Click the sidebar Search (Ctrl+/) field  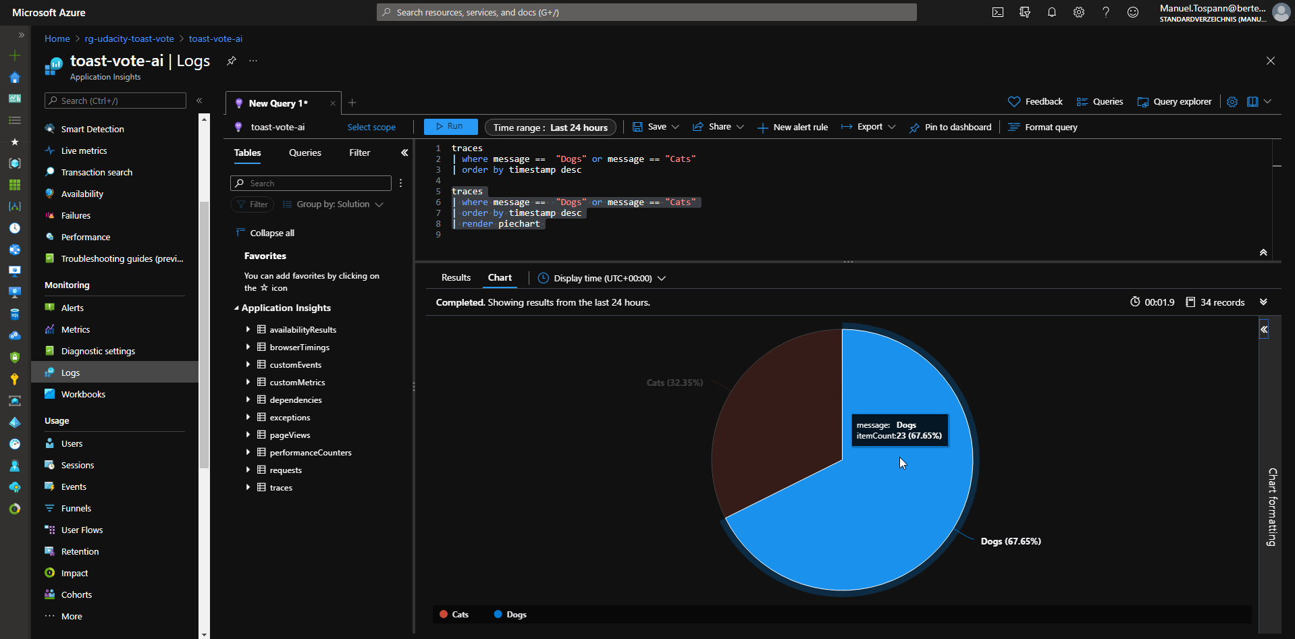115,101
